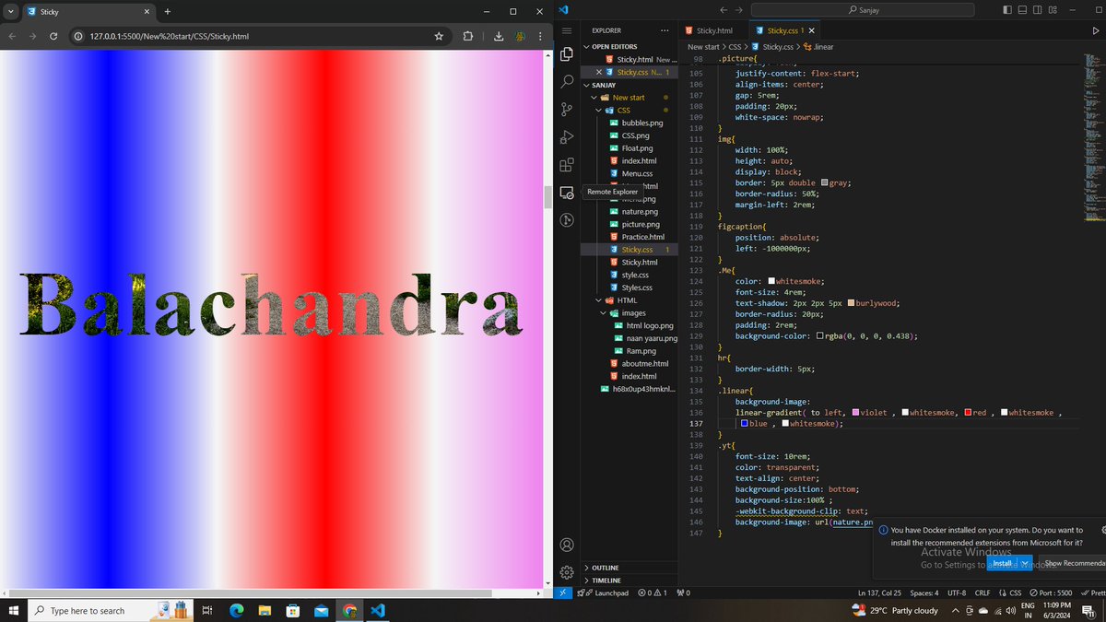Open the Source Control view
This screenshot has height=622, width=1106.
(567, 110)
